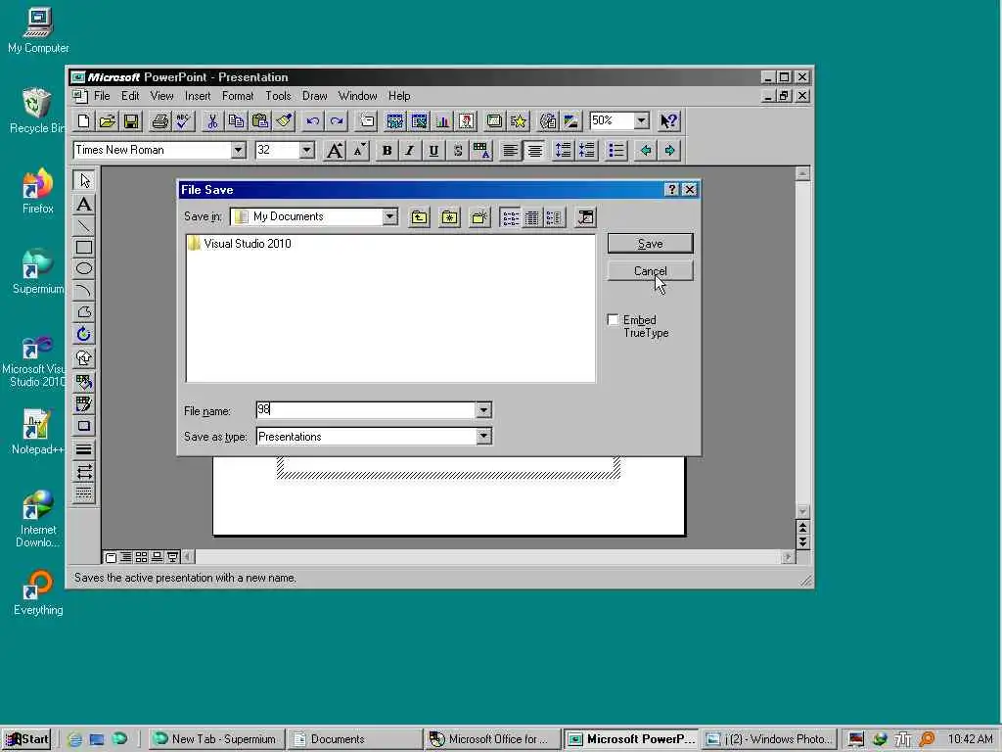Open the font size 32 dropdown
The height and width of the screenshot is (752, 1002).
306,150
